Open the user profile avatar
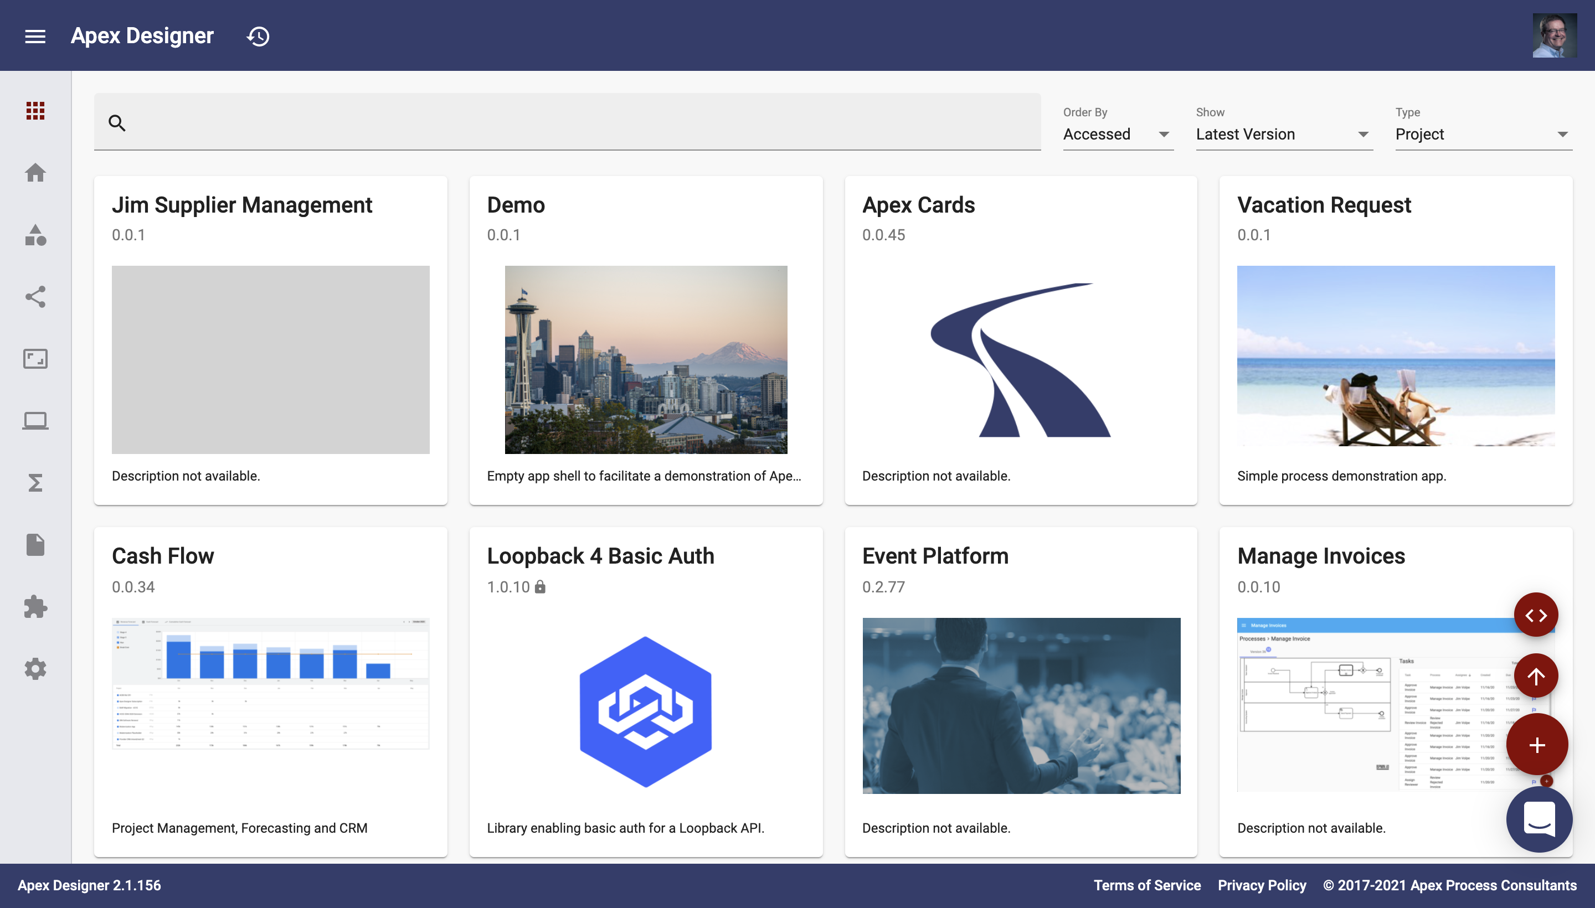1595x908 pixels. click(x=1554, y=35)
